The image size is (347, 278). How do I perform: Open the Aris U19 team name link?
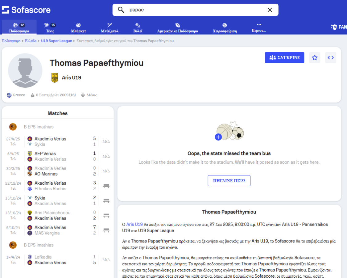click(x=72, y=78)
